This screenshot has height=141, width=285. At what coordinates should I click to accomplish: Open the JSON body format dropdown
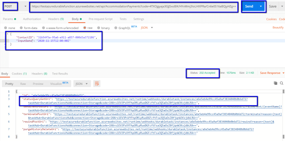[x=148, y=28]
